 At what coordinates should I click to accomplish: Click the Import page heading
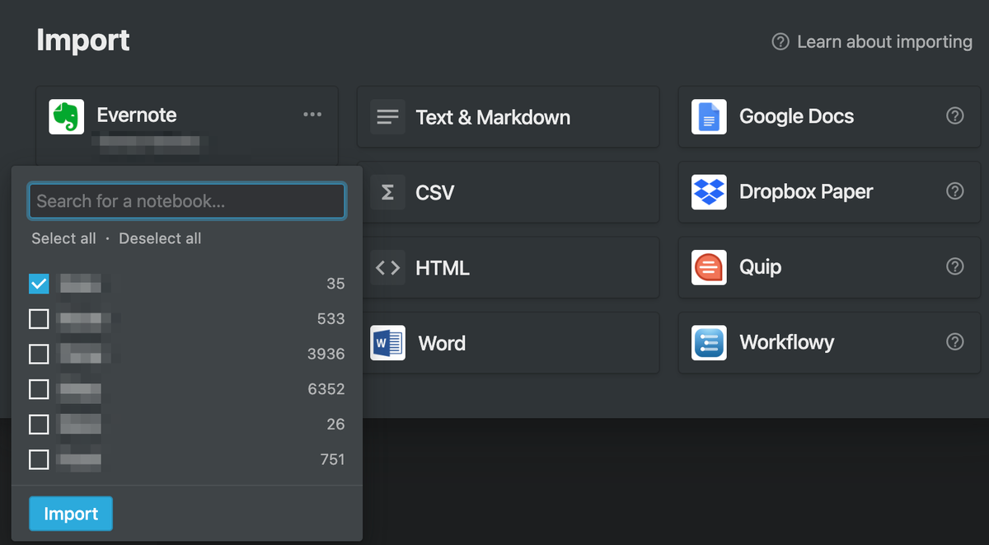click(83, 40)
